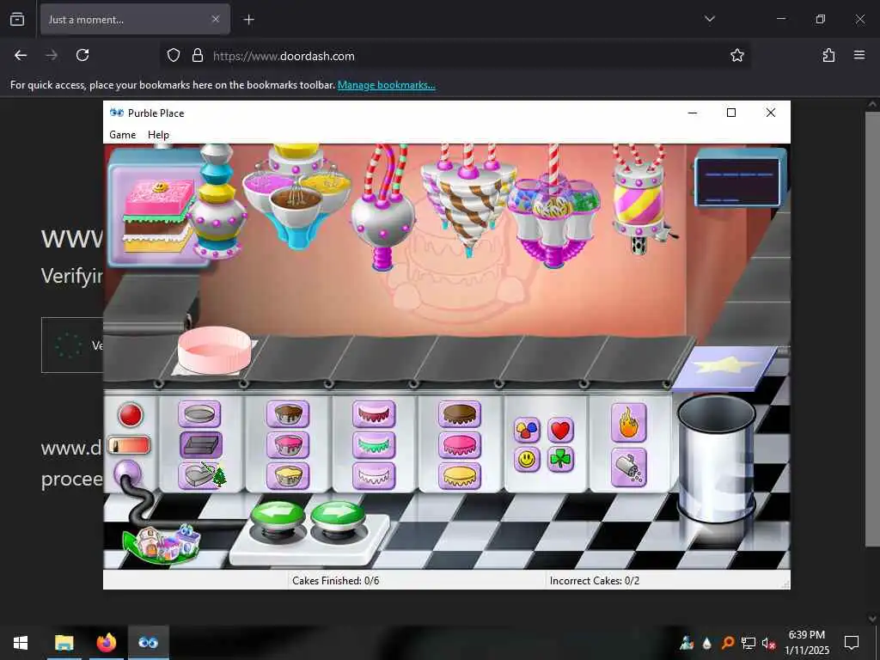Open the muted volume tray icon

[x=768, y=643]
